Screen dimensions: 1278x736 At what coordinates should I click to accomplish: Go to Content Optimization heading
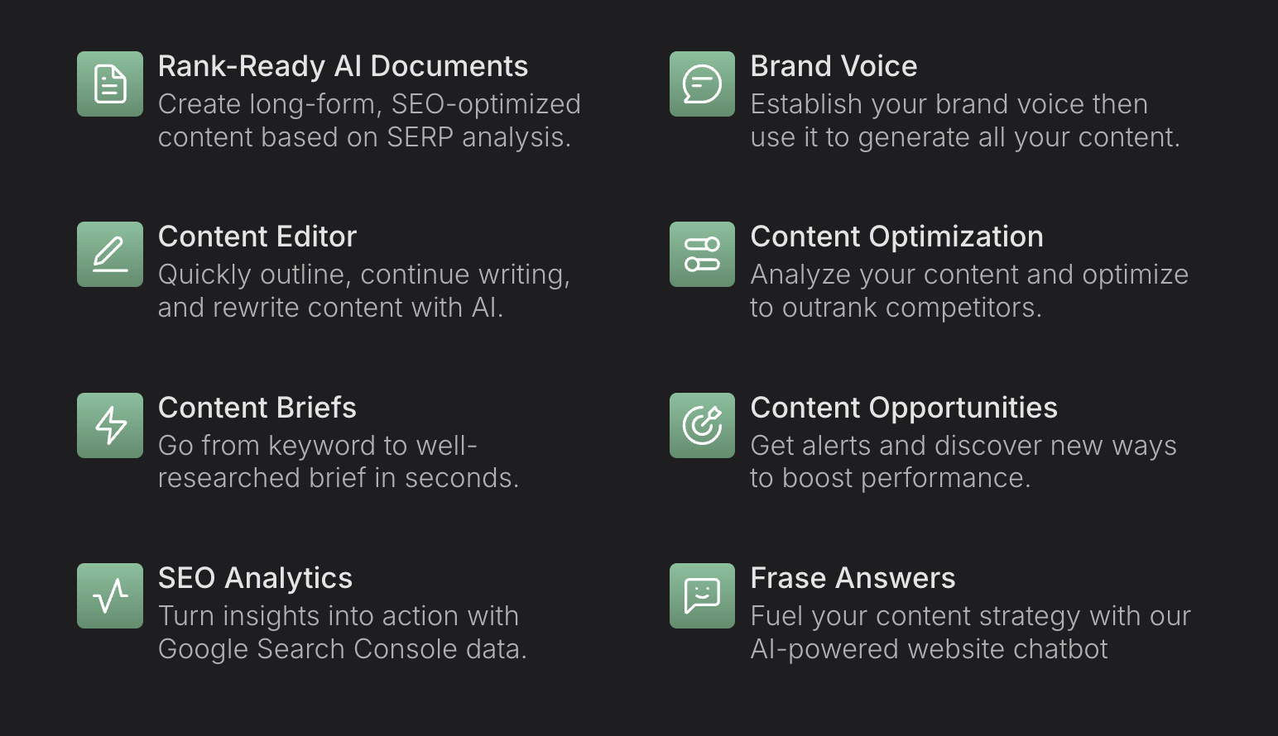896,237
